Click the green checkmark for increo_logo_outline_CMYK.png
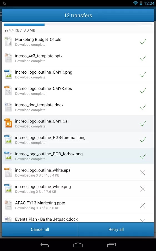The height and width of the screenshot is (251, 156). click(143, 74)
